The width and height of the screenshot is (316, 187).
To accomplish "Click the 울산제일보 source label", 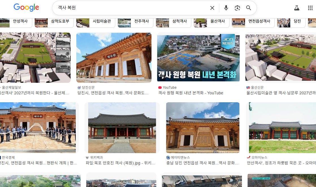I will 12,88.
